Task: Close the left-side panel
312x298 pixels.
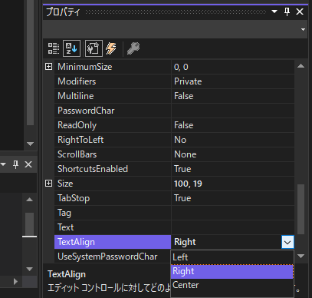Action: pyautogui.click(x=28, y=164)
